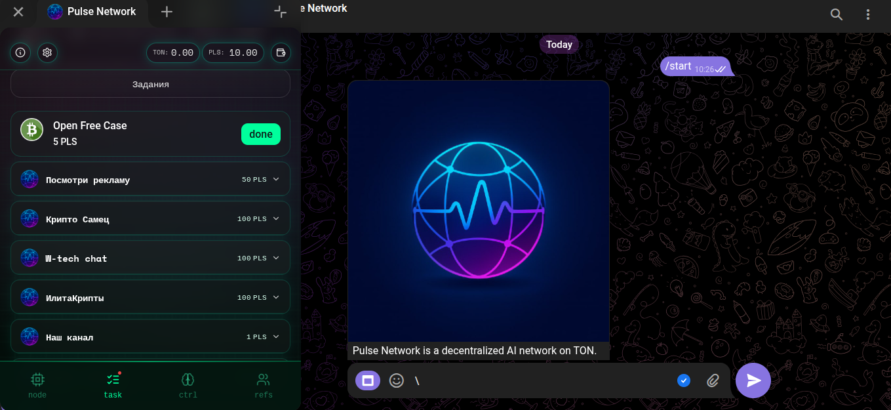Click the search icon in the chat header
891x410 pixels.
point(837,14)
